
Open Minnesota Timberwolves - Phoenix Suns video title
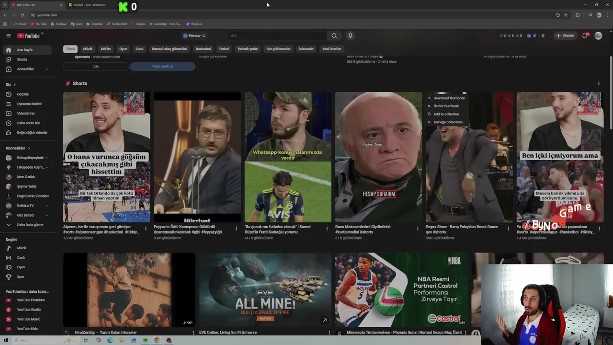[x=404, y=333]
